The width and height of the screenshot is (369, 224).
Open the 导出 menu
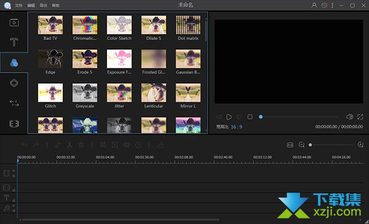pos(43,5)
